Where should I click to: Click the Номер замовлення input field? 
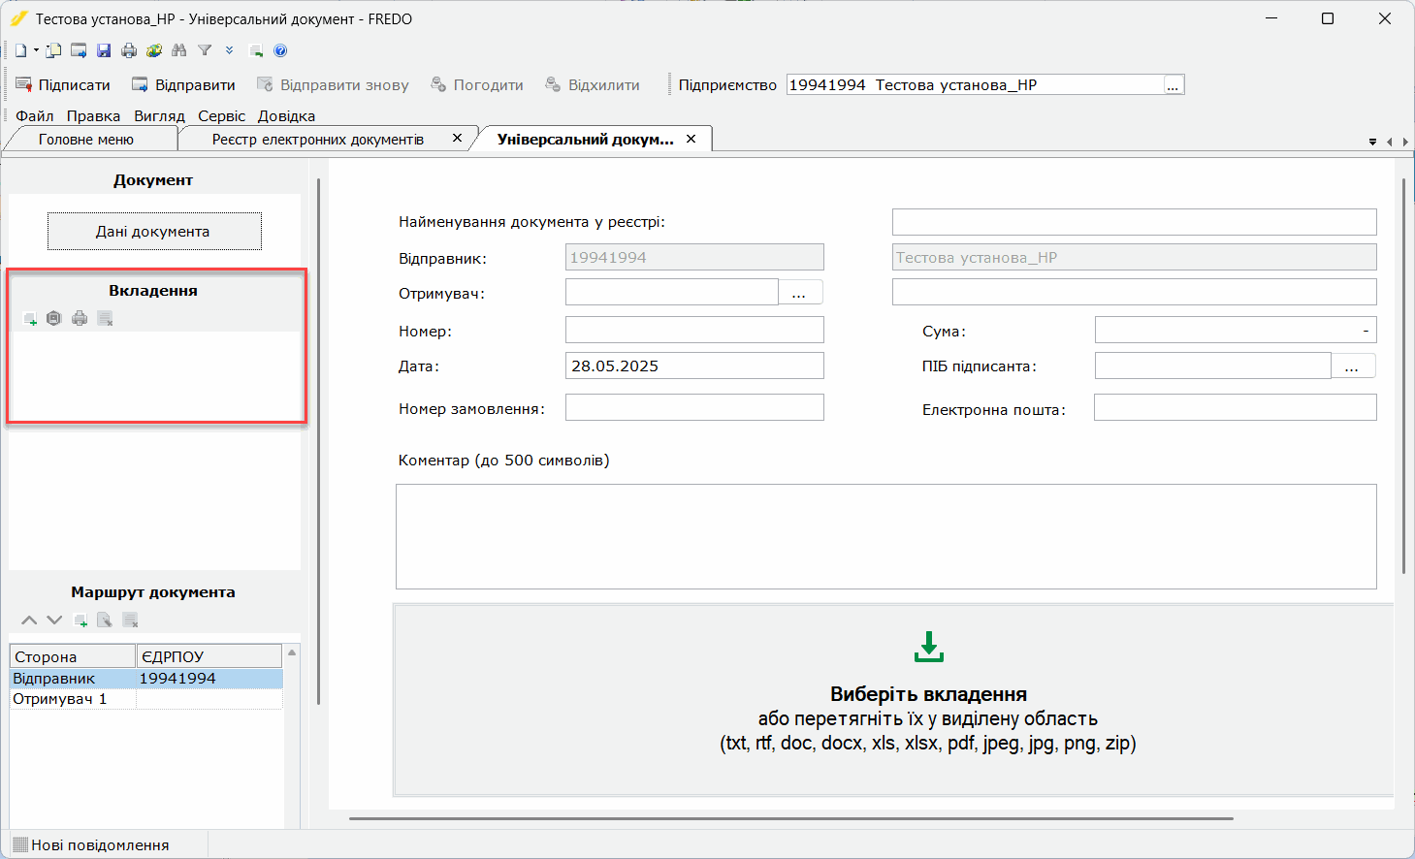(x=694, y=407)
